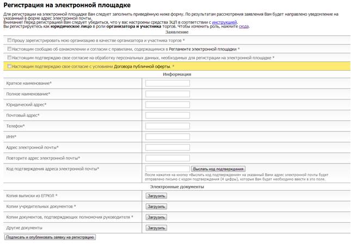This screenshot has height=244, width=351.
Task: Click into the Юридический адрес field
Action: click(168, 104)
